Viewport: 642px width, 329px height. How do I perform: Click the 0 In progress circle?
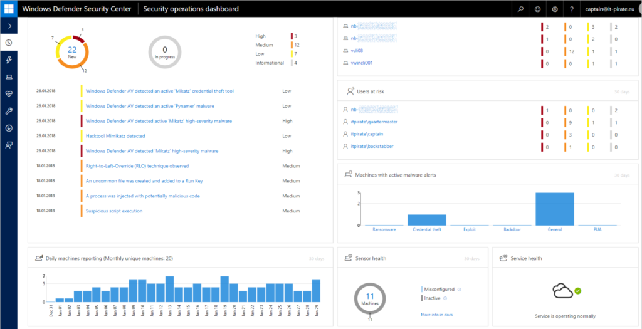pos(165,53)
